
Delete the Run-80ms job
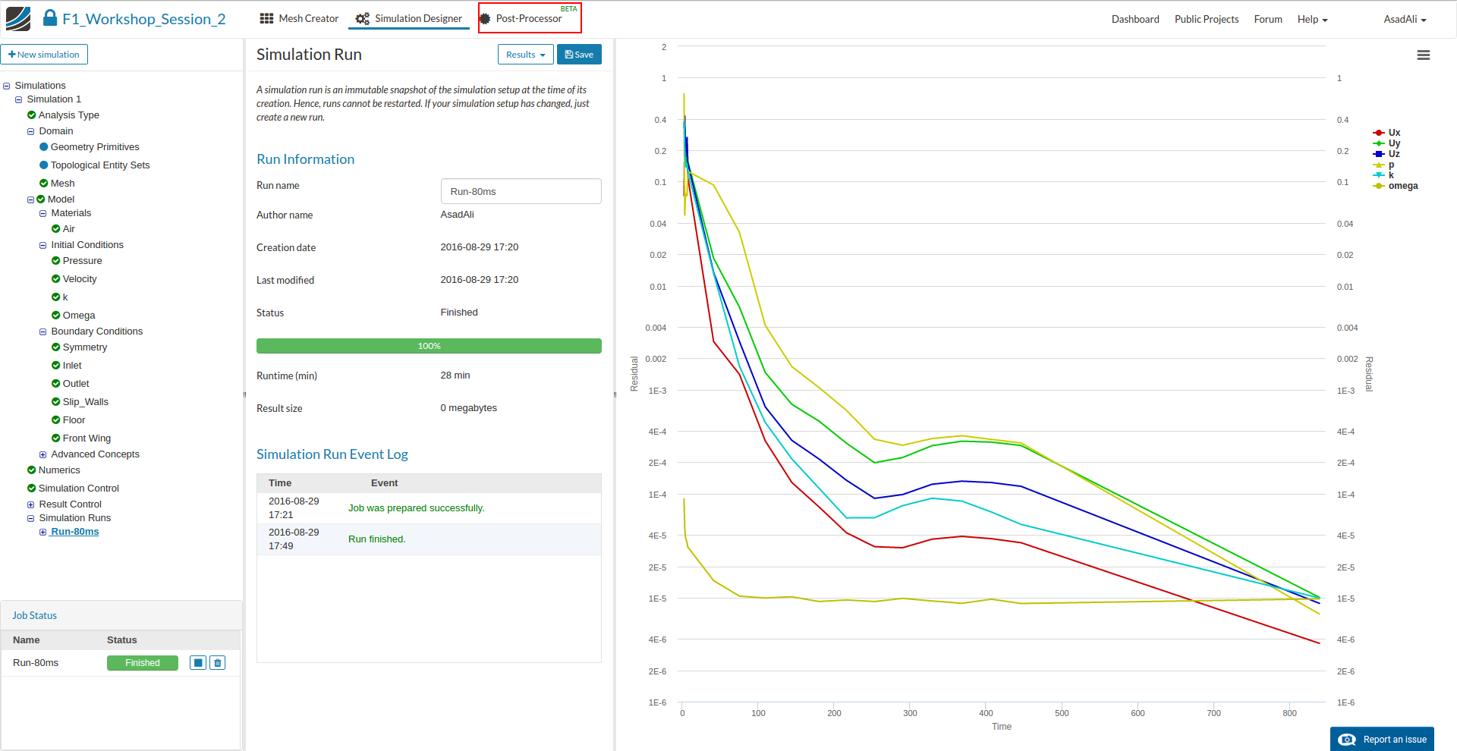218,663
